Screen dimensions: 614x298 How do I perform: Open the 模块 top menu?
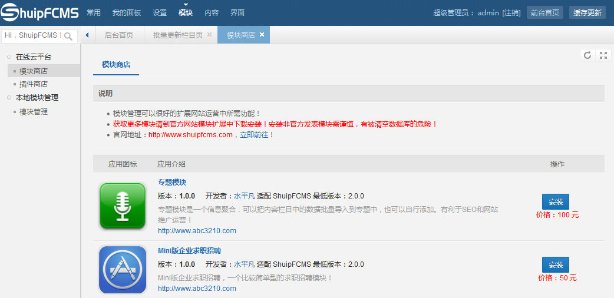186,13
